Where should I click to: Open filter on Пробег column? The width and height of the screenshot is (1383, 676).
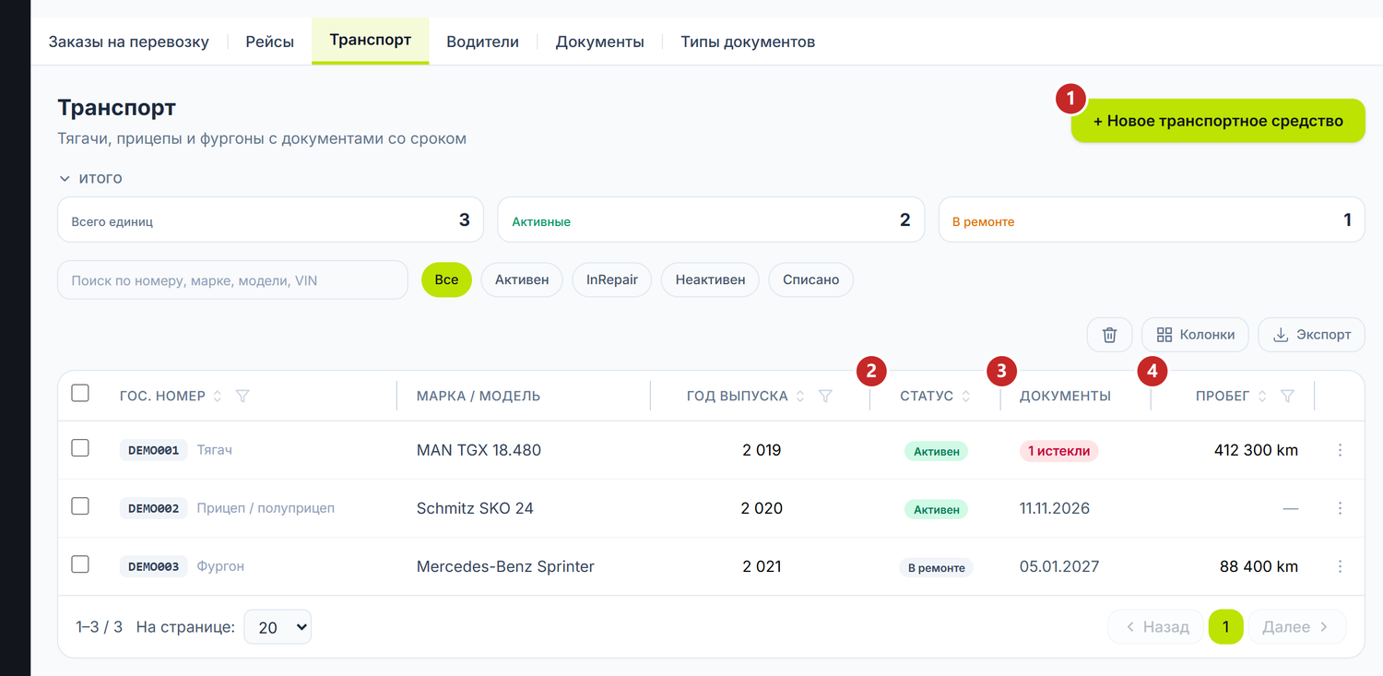tap(1287, 397)
